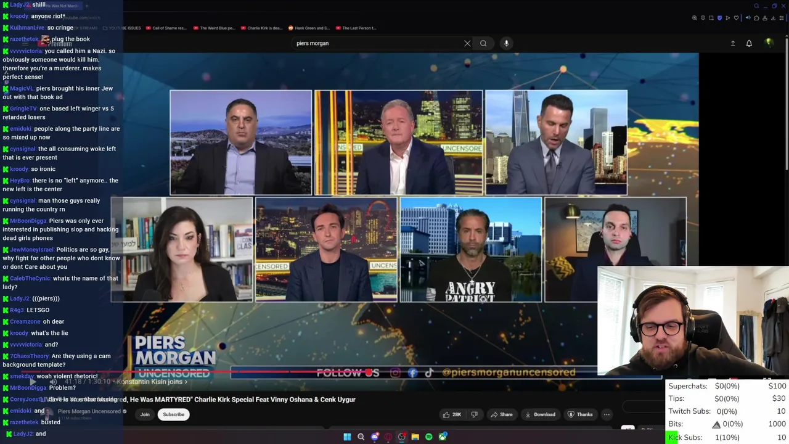Click the browser tab search icon at top

pyautogui.click(x=756, y=6)
